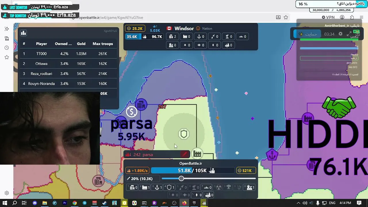The image size is (368, 207).
Task: Open the leaderboard stats chart icon
Action: pos(24,33)
